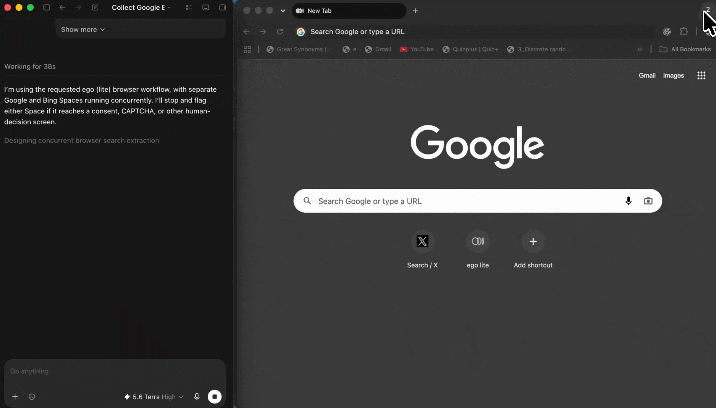This screenshot has width=716, height=408.
Task: Open the tab search chevron in Chrome
Action: click(283, 11)
